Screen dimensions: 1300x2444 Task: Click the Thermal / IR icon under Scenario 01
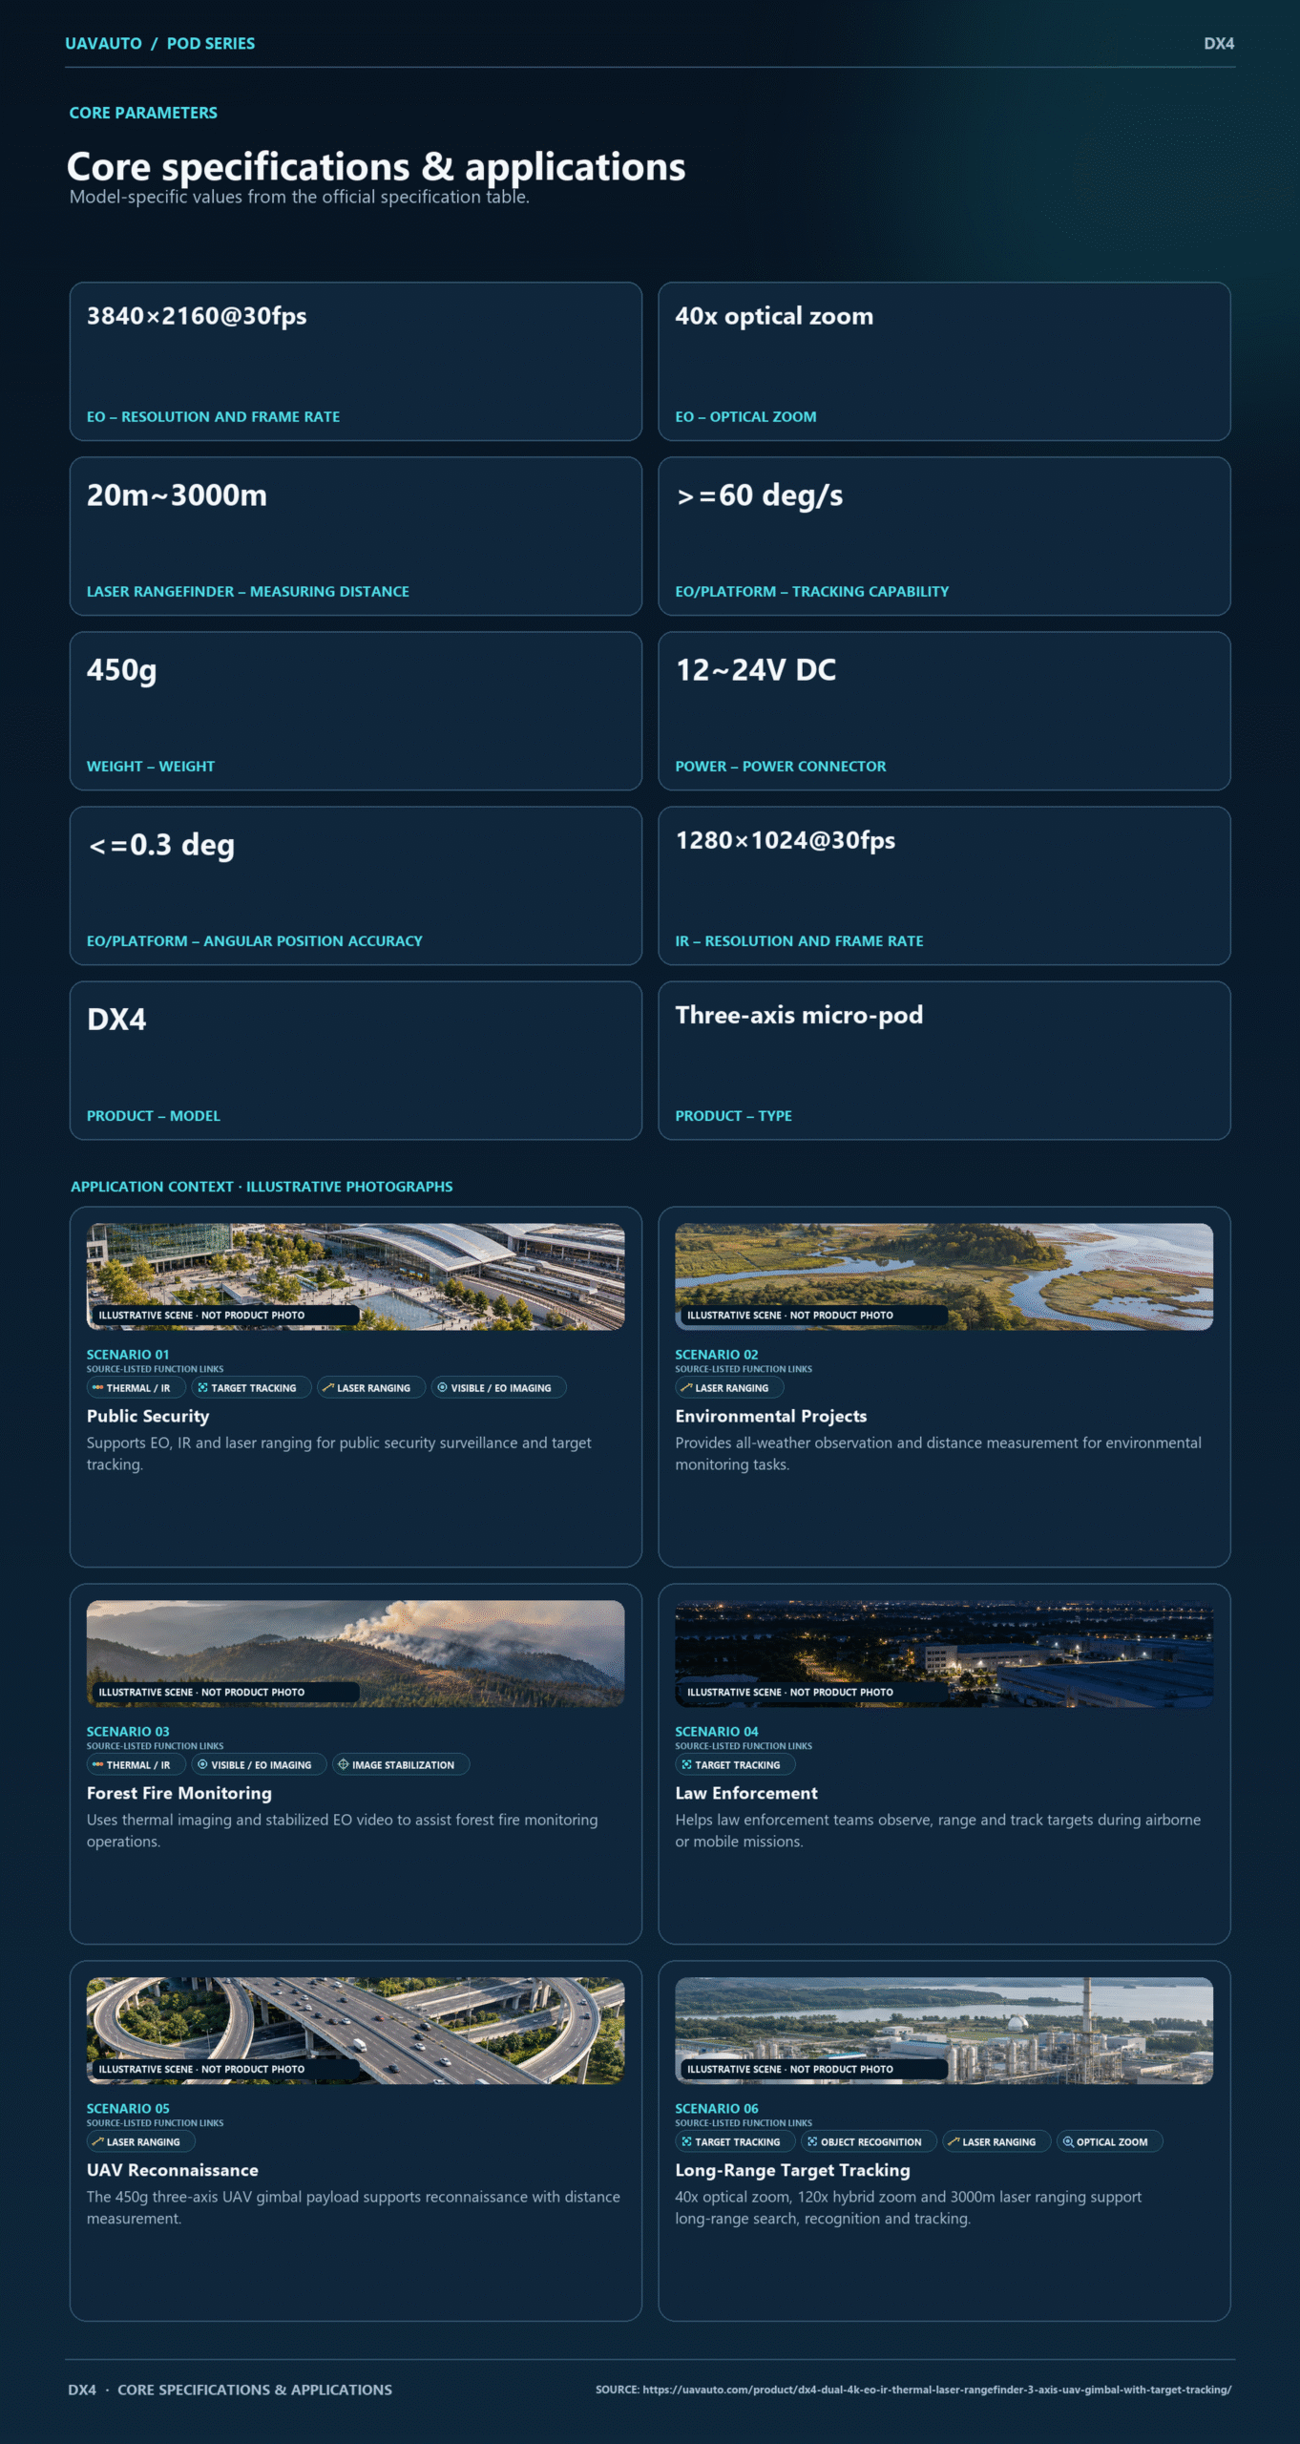(x=98, y=1388)
